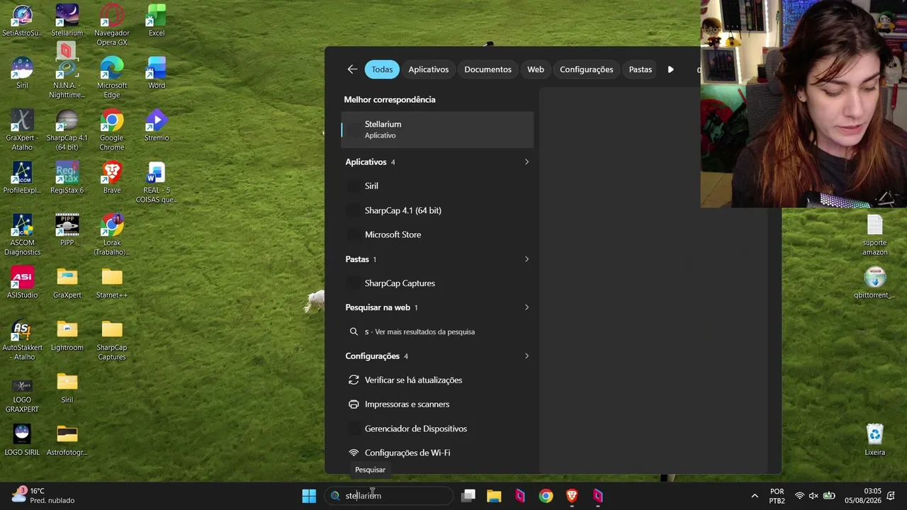This screenshot has height=510, width=907.
Task: Select the ASCOM Diagnostics desktop icon
Action: (x=22, y=235)
